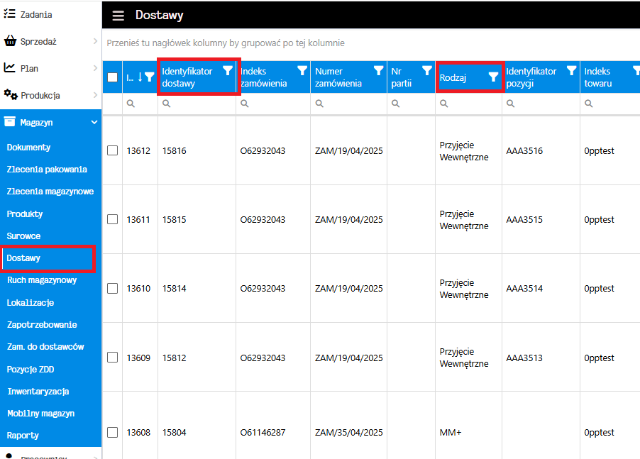Collapse the Magazyn sidebar section

94,123
